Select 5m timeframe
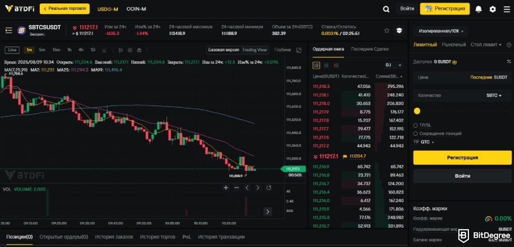Image resolution: width=514 pixels, height=247 pixels. click(x=42, y=50)
